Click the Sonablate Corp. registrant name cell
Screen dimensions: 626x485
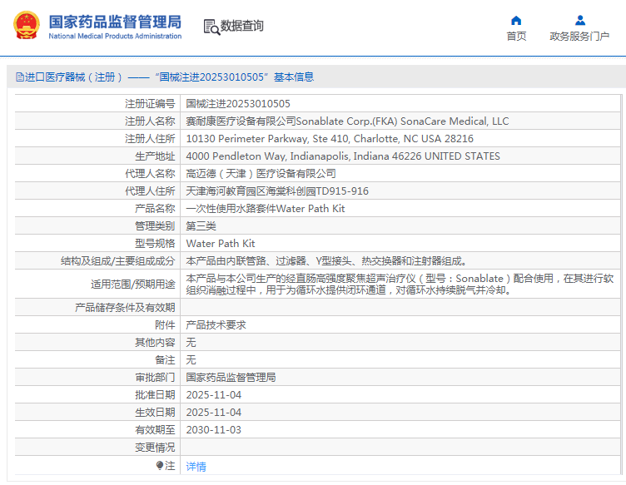point(346,121)
